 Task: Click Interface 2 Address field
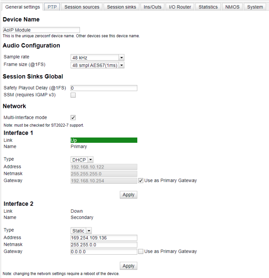point(104,238)
